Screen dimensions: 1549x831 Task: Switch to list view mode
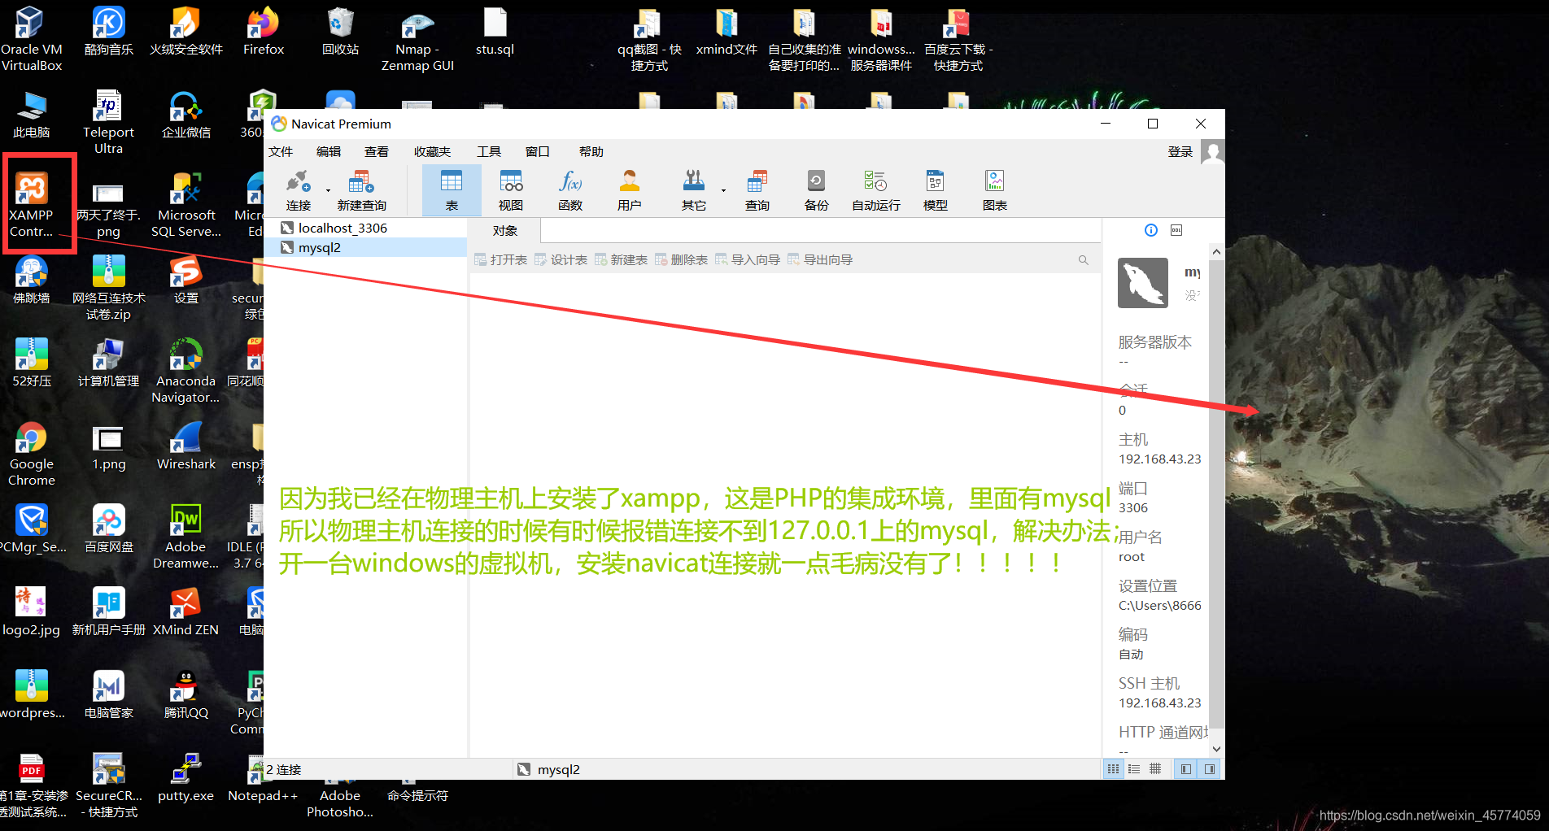click(x=1134, y=769)
